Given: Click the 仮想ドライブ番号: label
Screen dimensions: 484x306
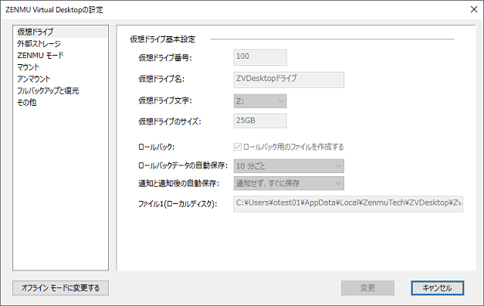Looking at the screenshot, I should [x=165, y=57].
